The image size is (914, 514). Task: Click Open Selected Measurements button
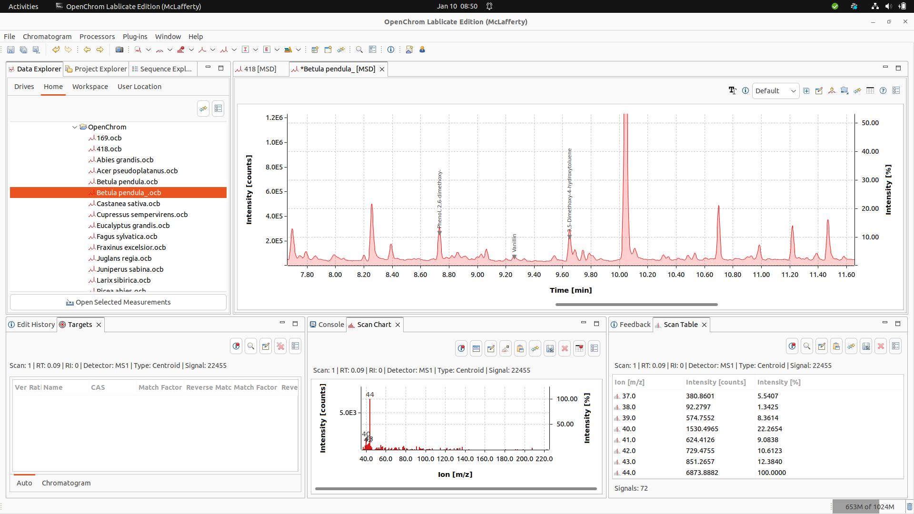[x=118, y=302]
